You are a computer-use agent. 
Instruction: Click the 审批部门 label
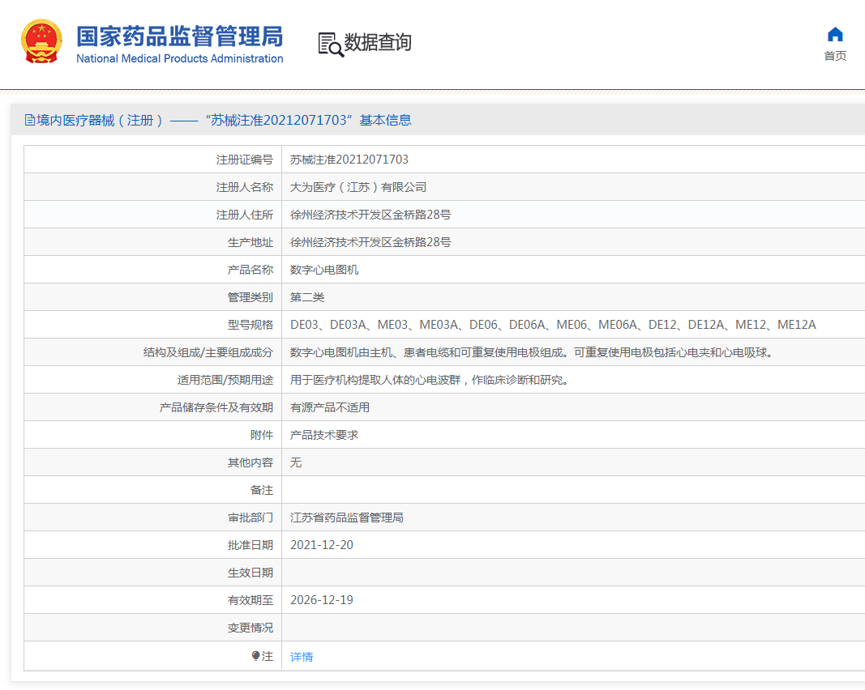coord(251,518)
